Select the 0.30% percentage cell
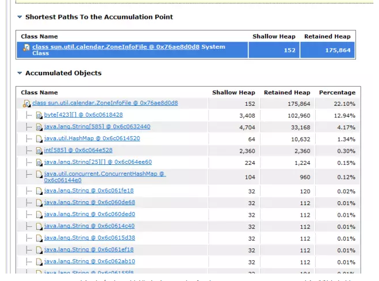Screen dimensions: 379x281 [x=346, y=151]
